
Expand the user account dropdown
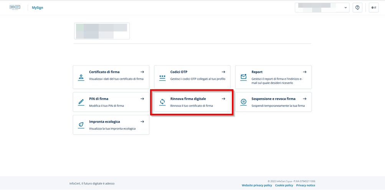coord(346,8)
